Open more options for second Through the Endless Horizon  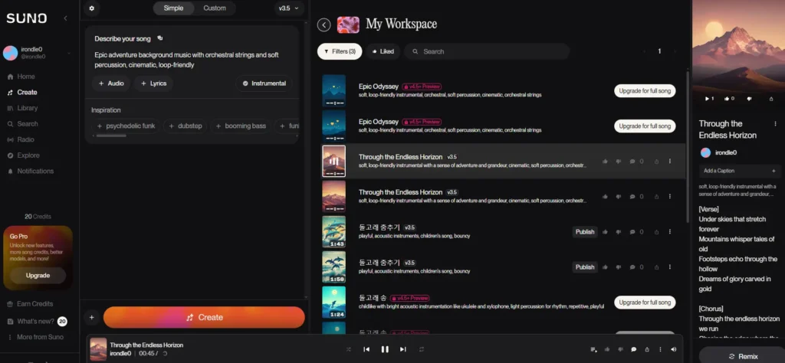pyautogui.click(x=670, y=197)
